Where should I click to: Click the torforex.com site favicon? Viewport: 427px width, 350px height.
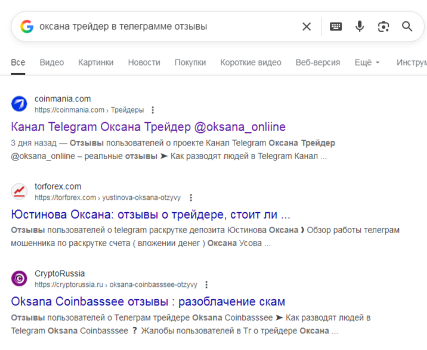coord(19,191)
